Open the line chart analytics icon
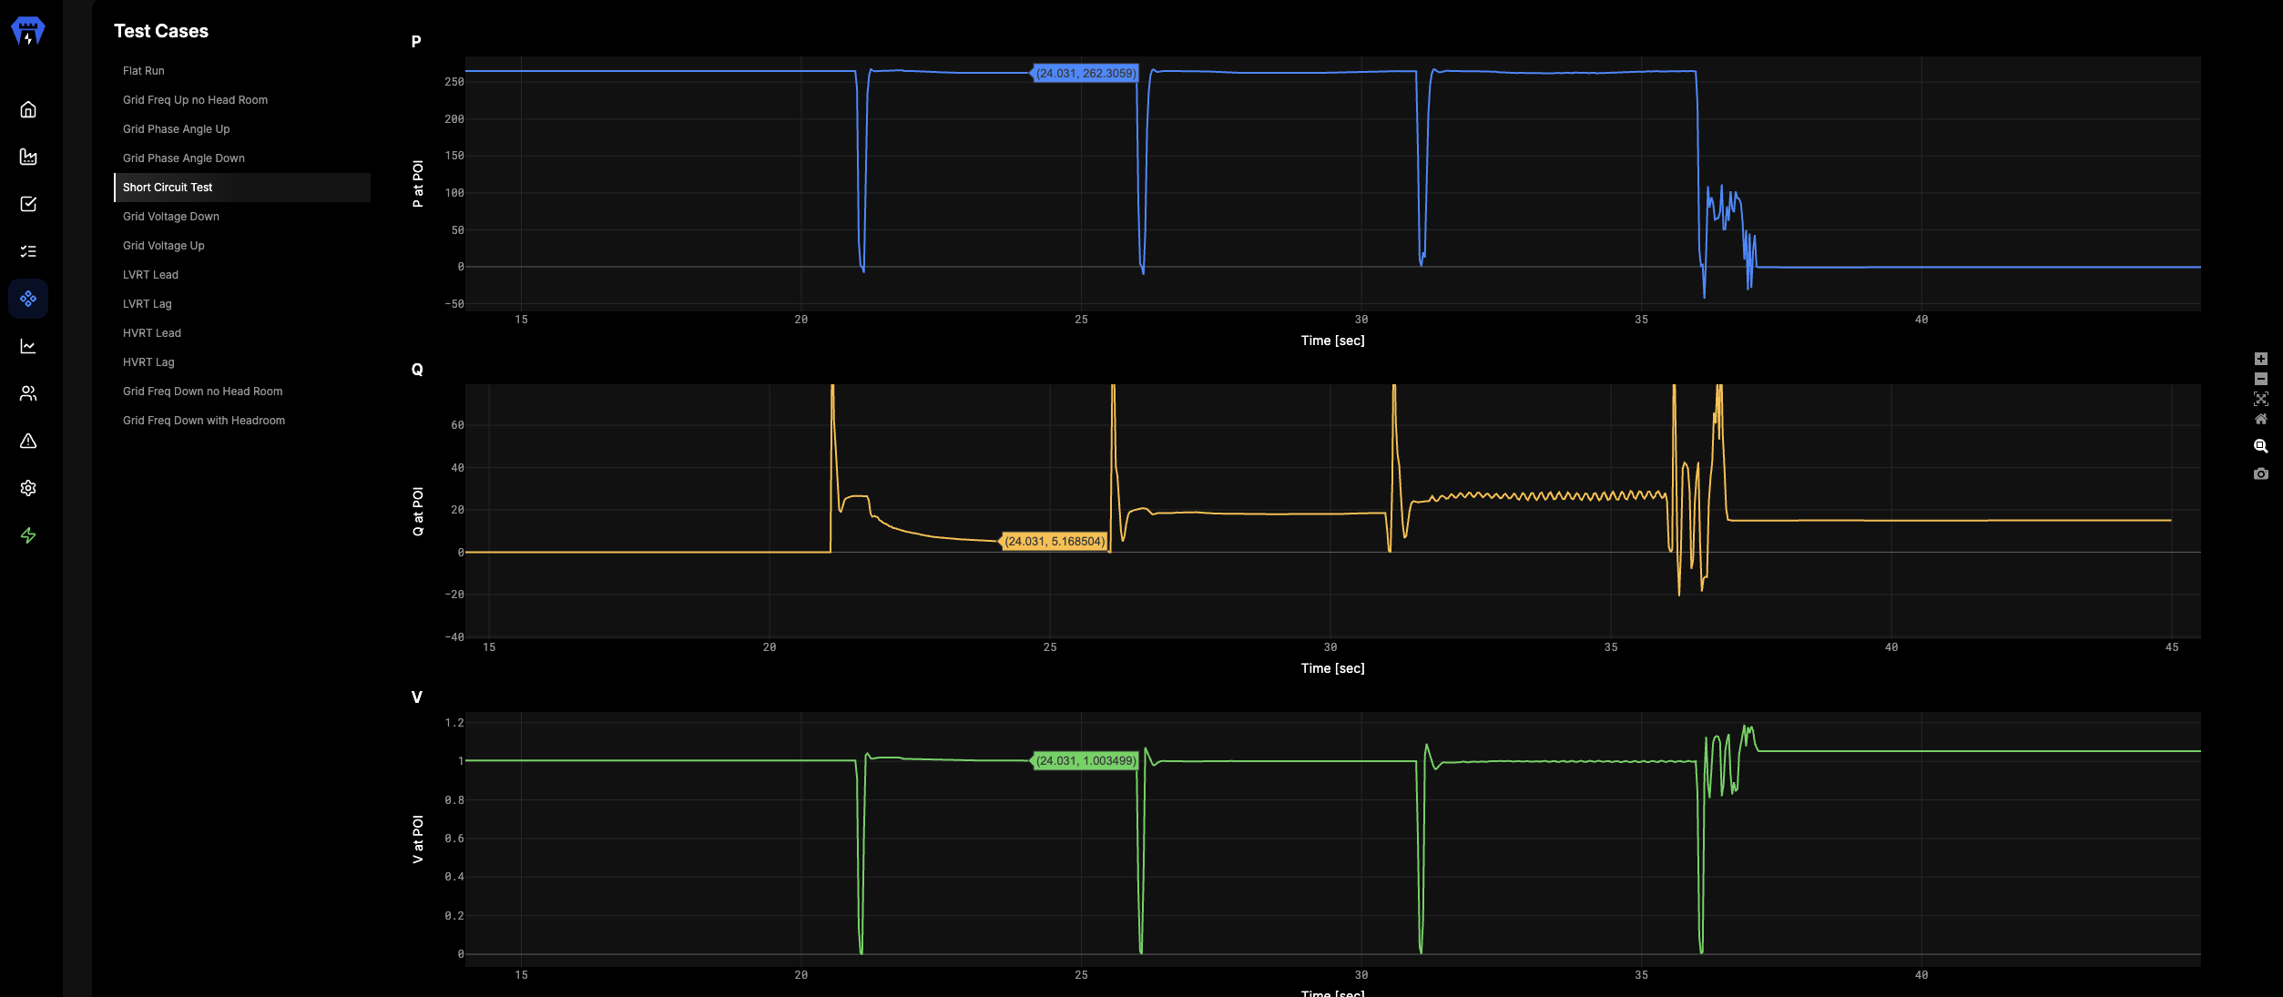This screenshot has width=2283, height=997. tap(28, 346)
